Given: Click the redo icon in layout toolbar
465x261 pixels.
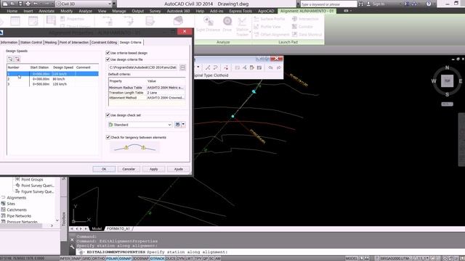Looking at the screenshot, I should pos(279,67).
